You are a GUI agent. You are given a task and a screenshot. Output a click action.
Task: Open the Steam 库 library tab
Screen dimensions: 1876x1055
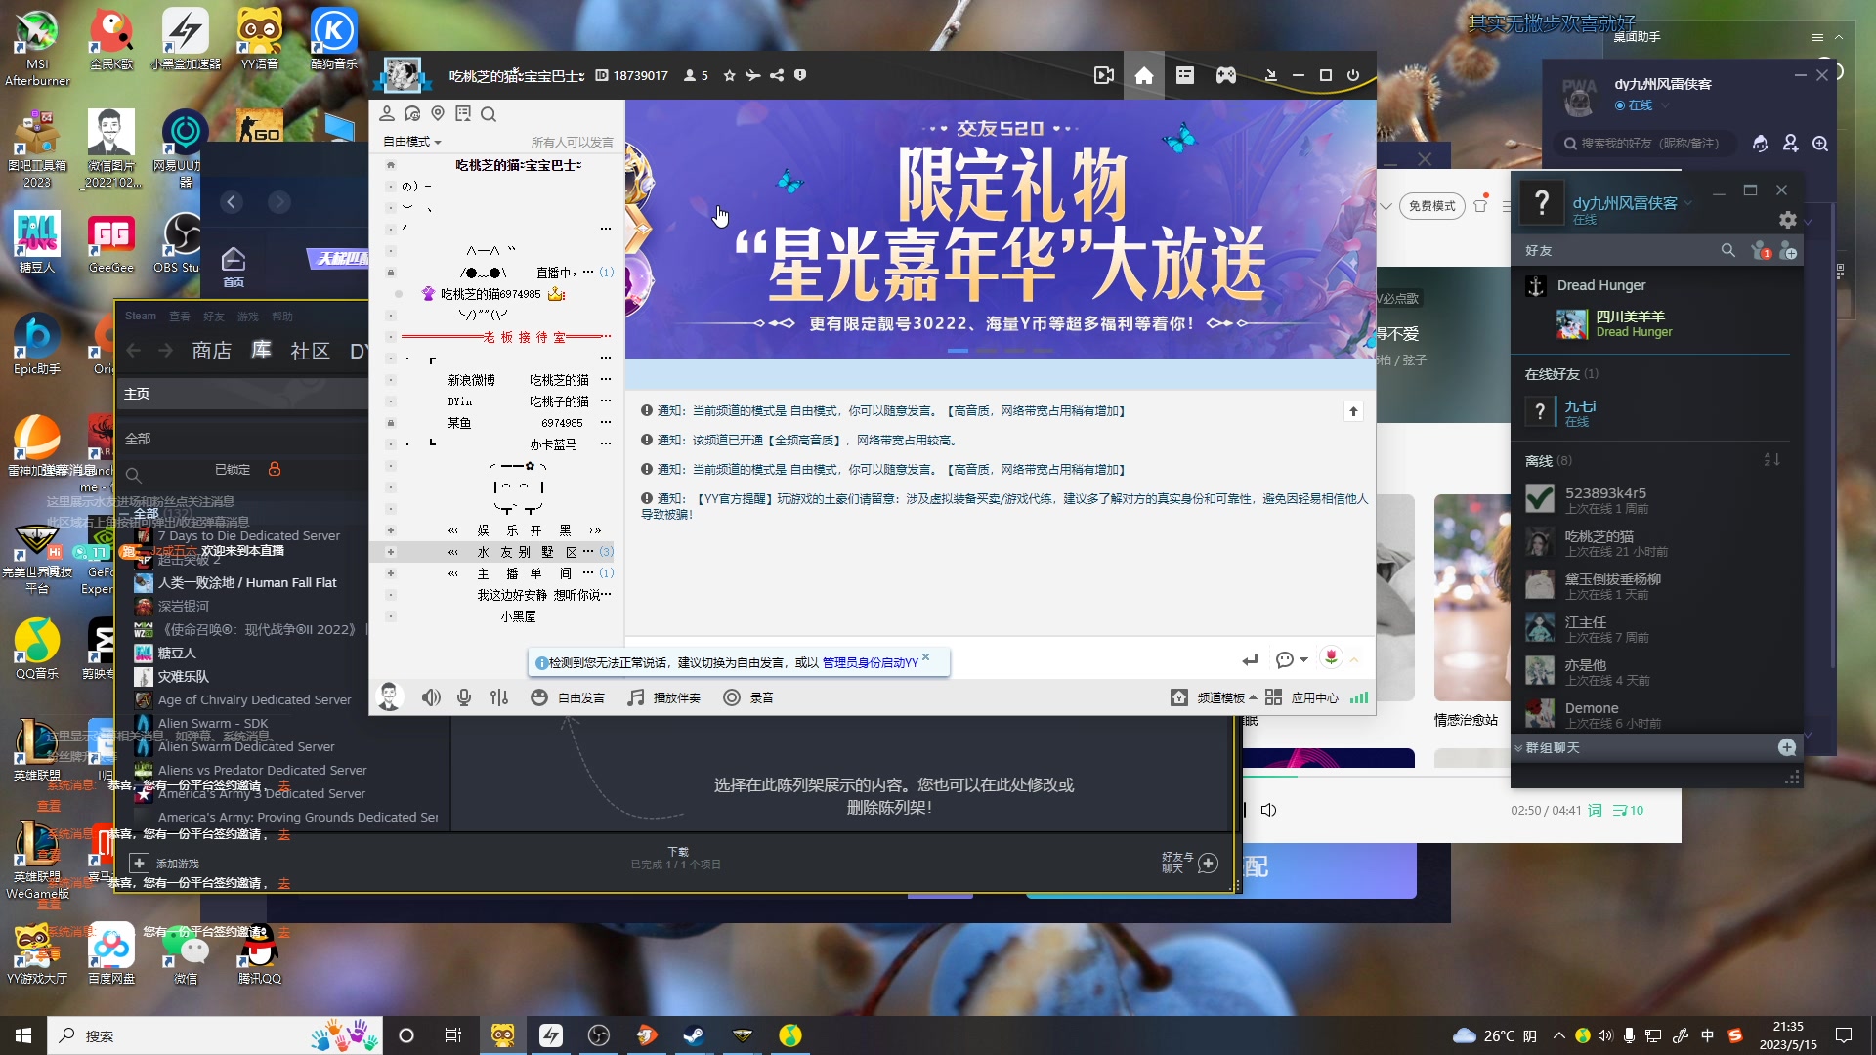[x=261, y=350]
